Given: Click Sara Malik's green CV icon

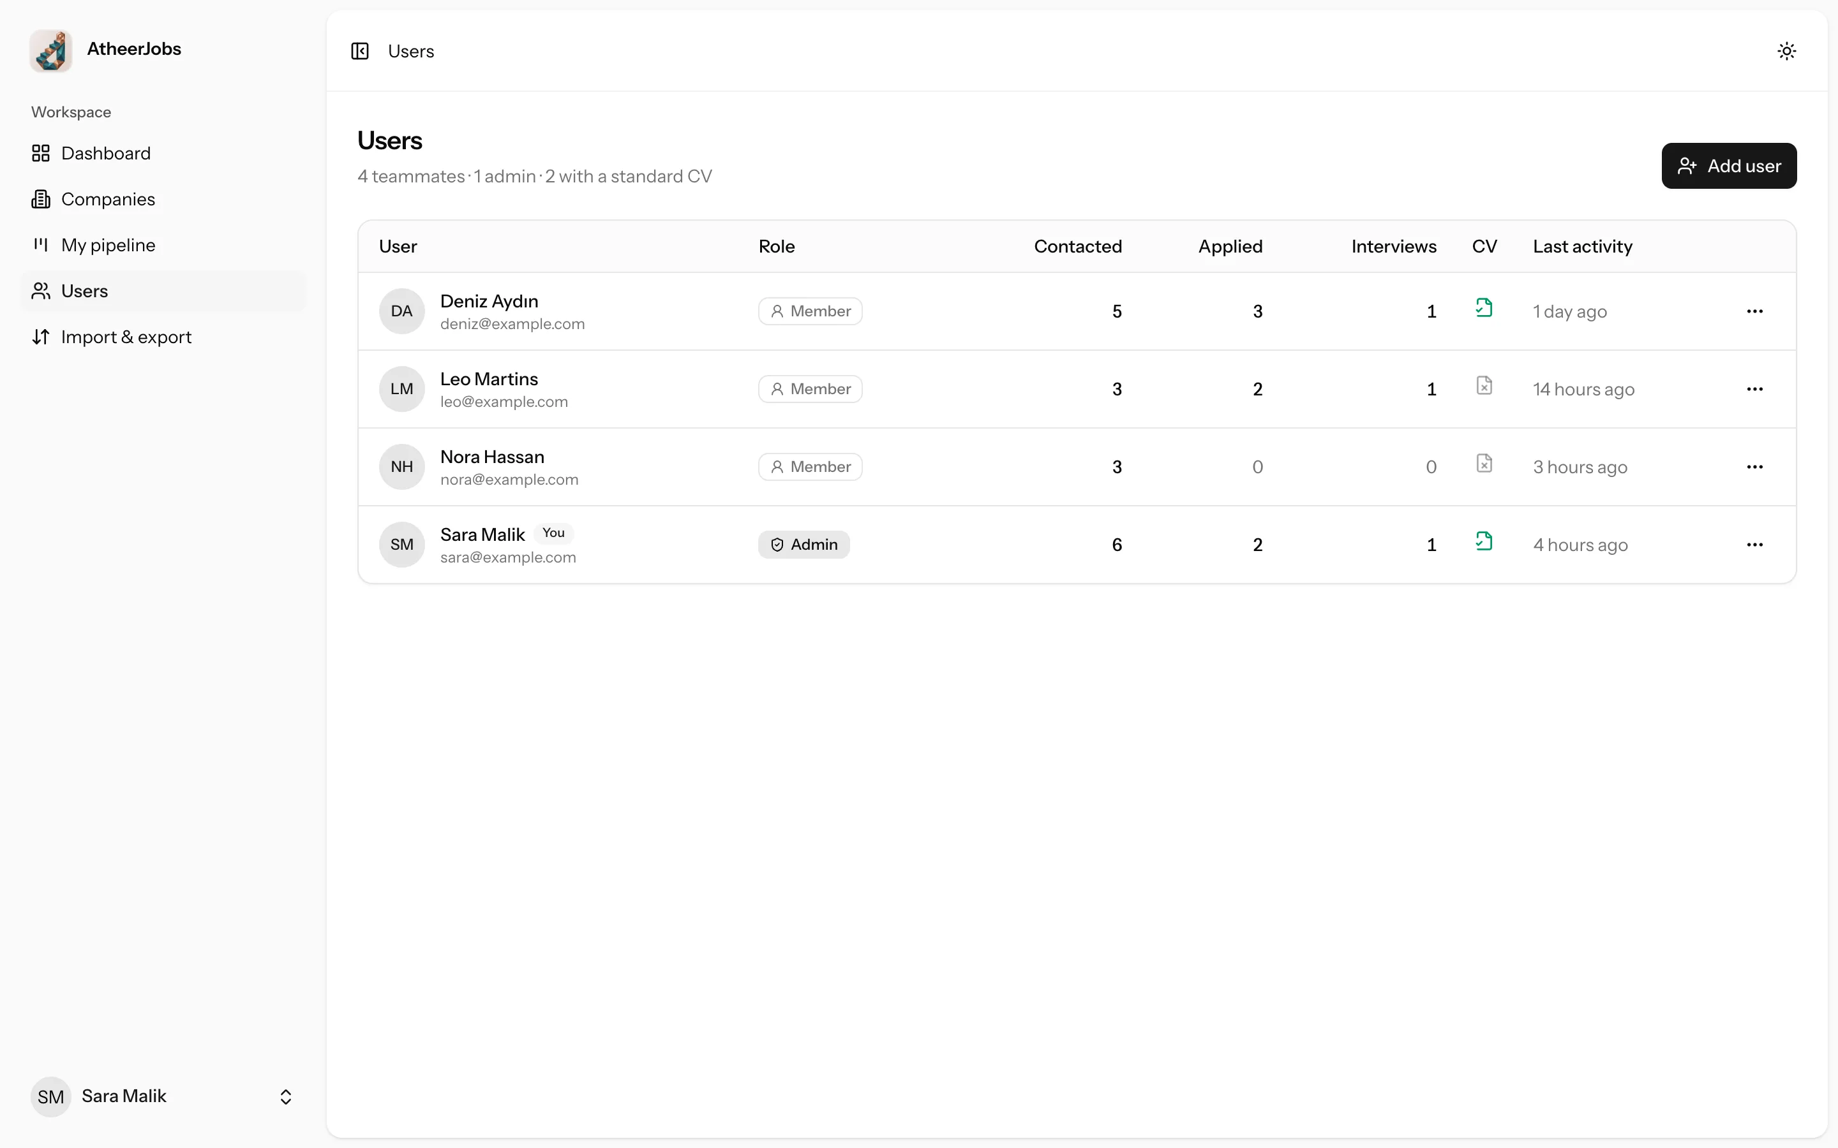Looking at the screenshot, I should coord(1484,541).
